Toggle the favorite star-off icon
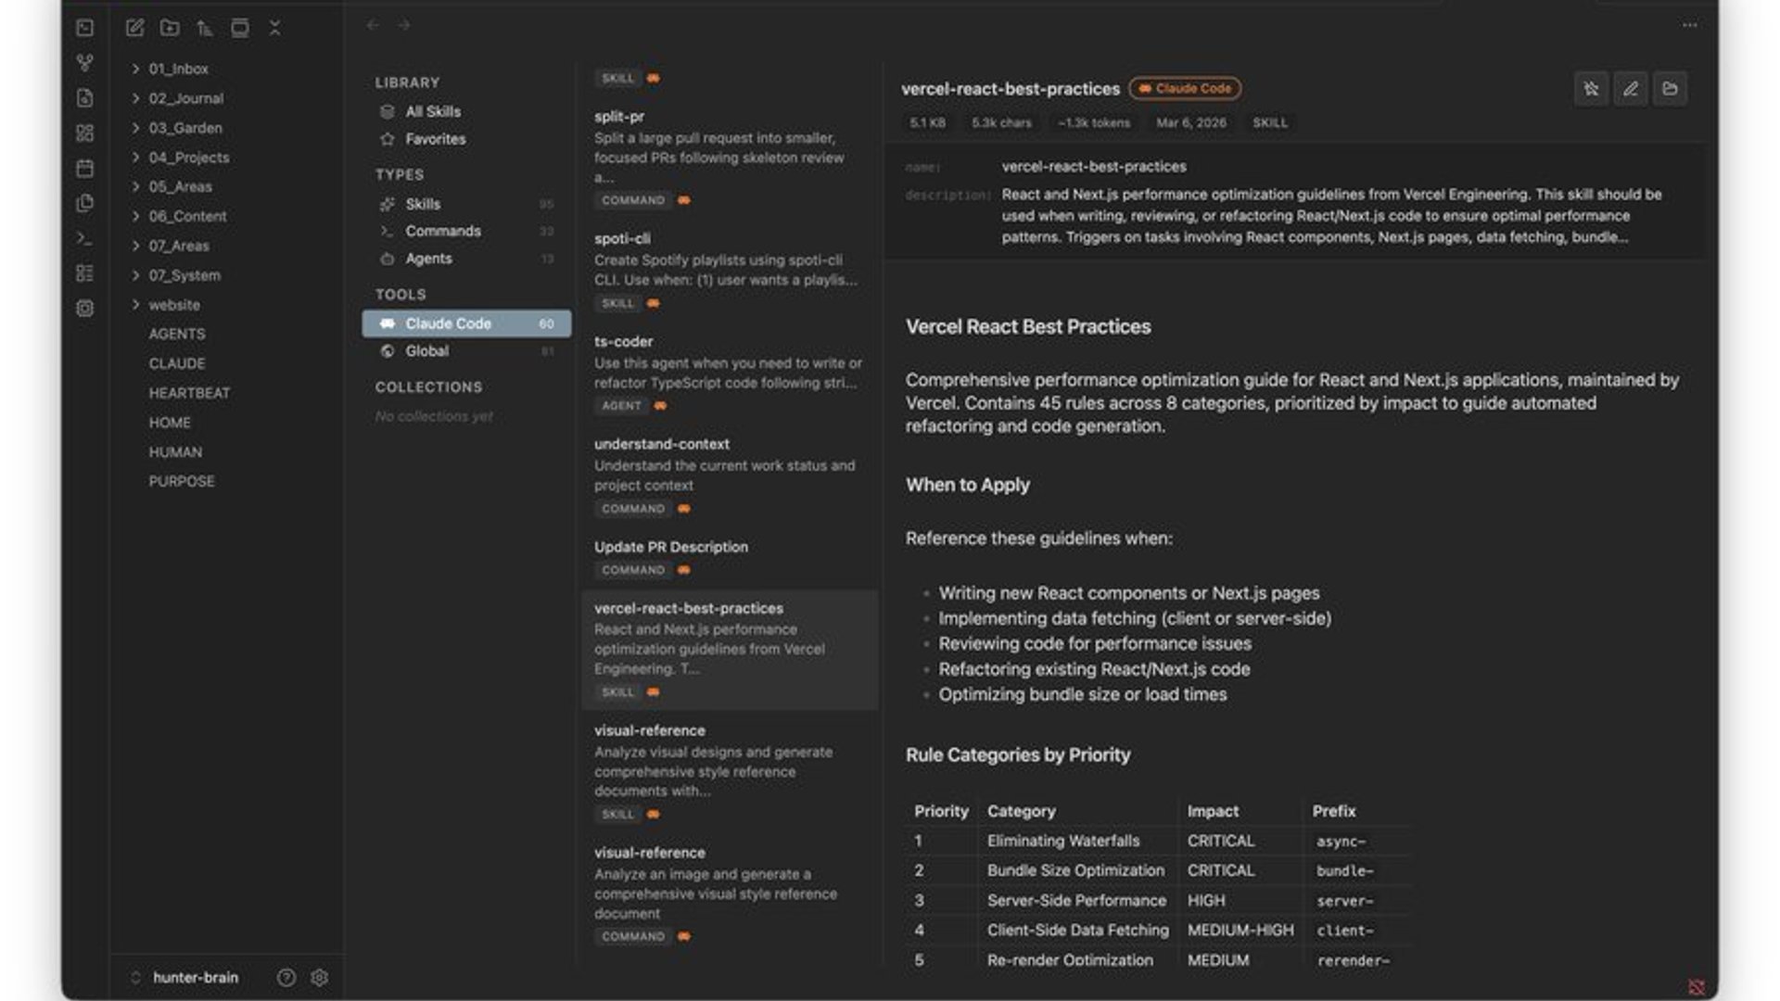The height and width of the screenshot is (1001, 1780). [1591, 89]
